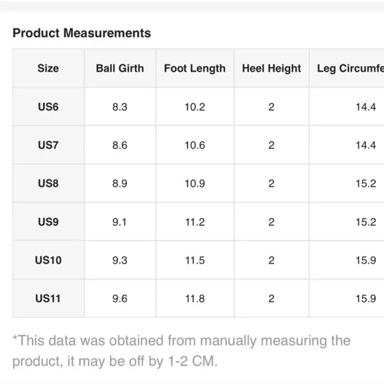This screenshot has width=384, height=384.
Task: Click the manual measuring disclaimer text
Action: (x=181, y=351)
